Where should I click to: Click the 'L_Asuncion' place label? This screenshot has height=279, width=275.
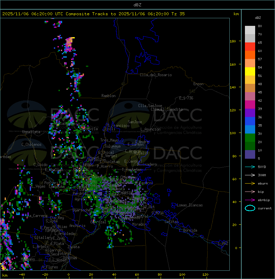click(x=150, y=129)
